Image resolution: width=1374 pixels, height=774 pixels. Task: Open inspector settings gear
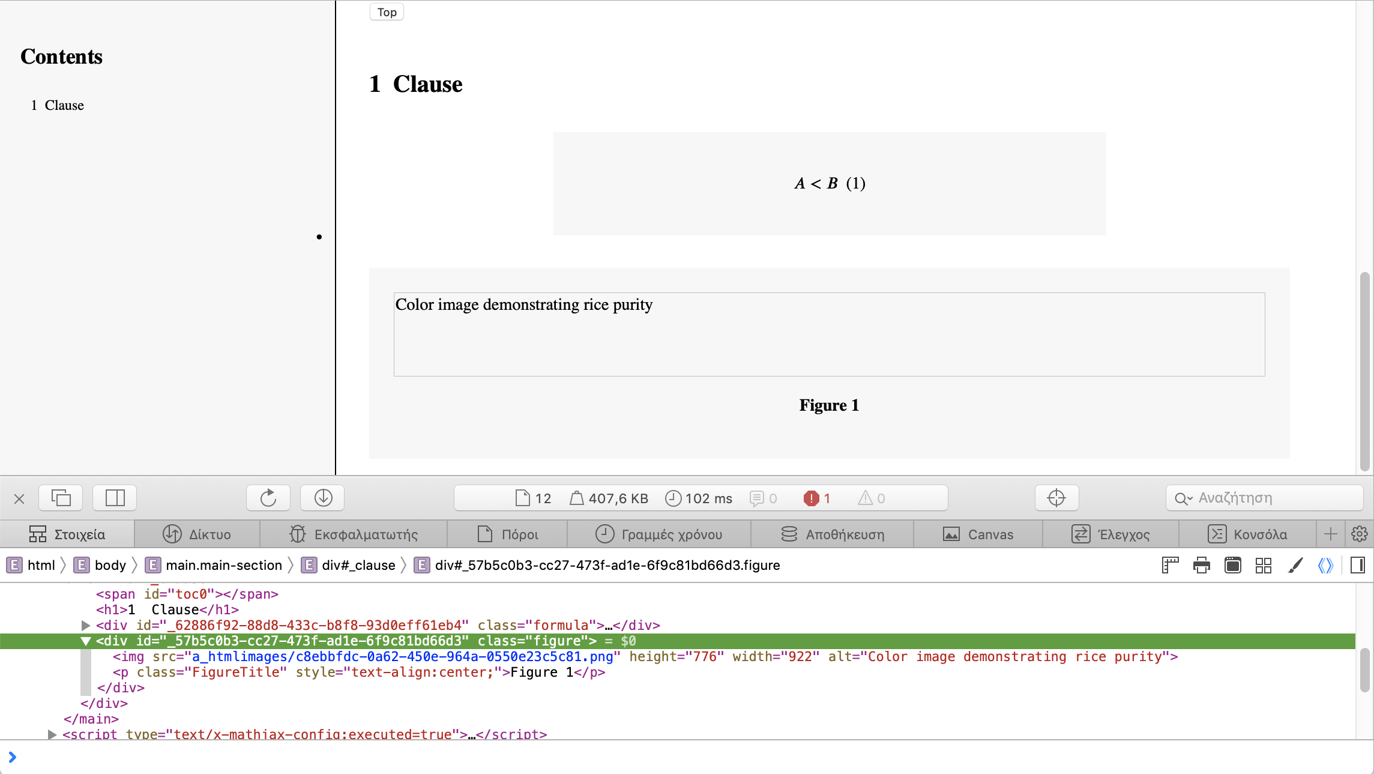pyautogui.click(x=1360, y=534)
